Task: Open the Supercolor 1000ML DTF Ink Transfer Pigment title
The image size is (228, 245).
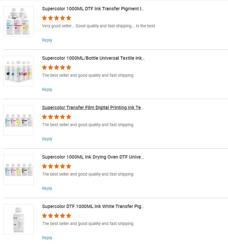Action: [x=93, y=9]
